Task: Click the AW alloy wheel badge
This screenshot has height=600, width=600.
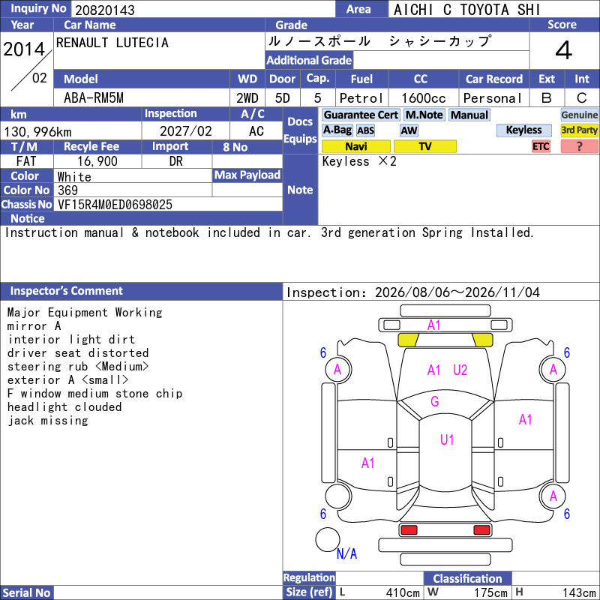Action: [x=409, y=130]
